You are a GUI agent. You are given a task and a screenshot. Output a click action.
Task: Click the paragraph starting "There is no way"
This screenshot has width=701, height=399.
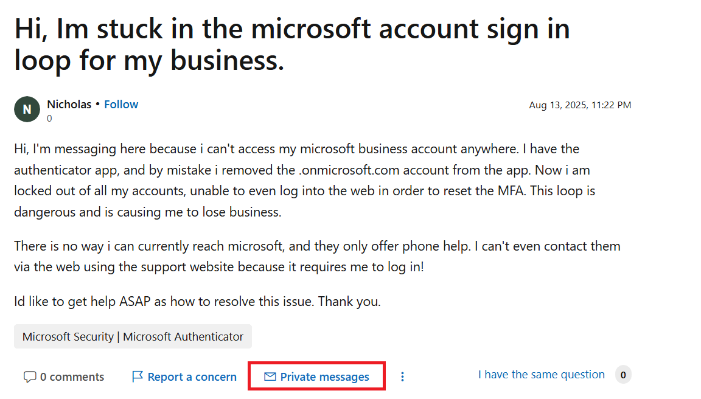coord(316,256)
